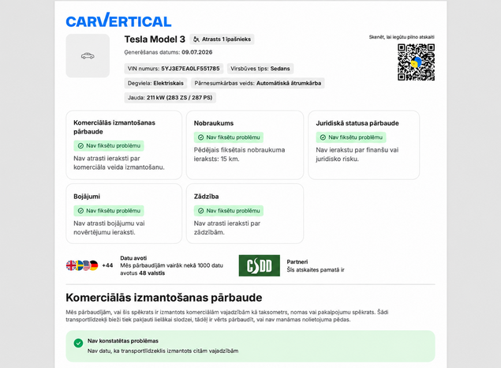Open the Zādzība card title
This screenshot has width=501, height=368.
tap(206, 197)
